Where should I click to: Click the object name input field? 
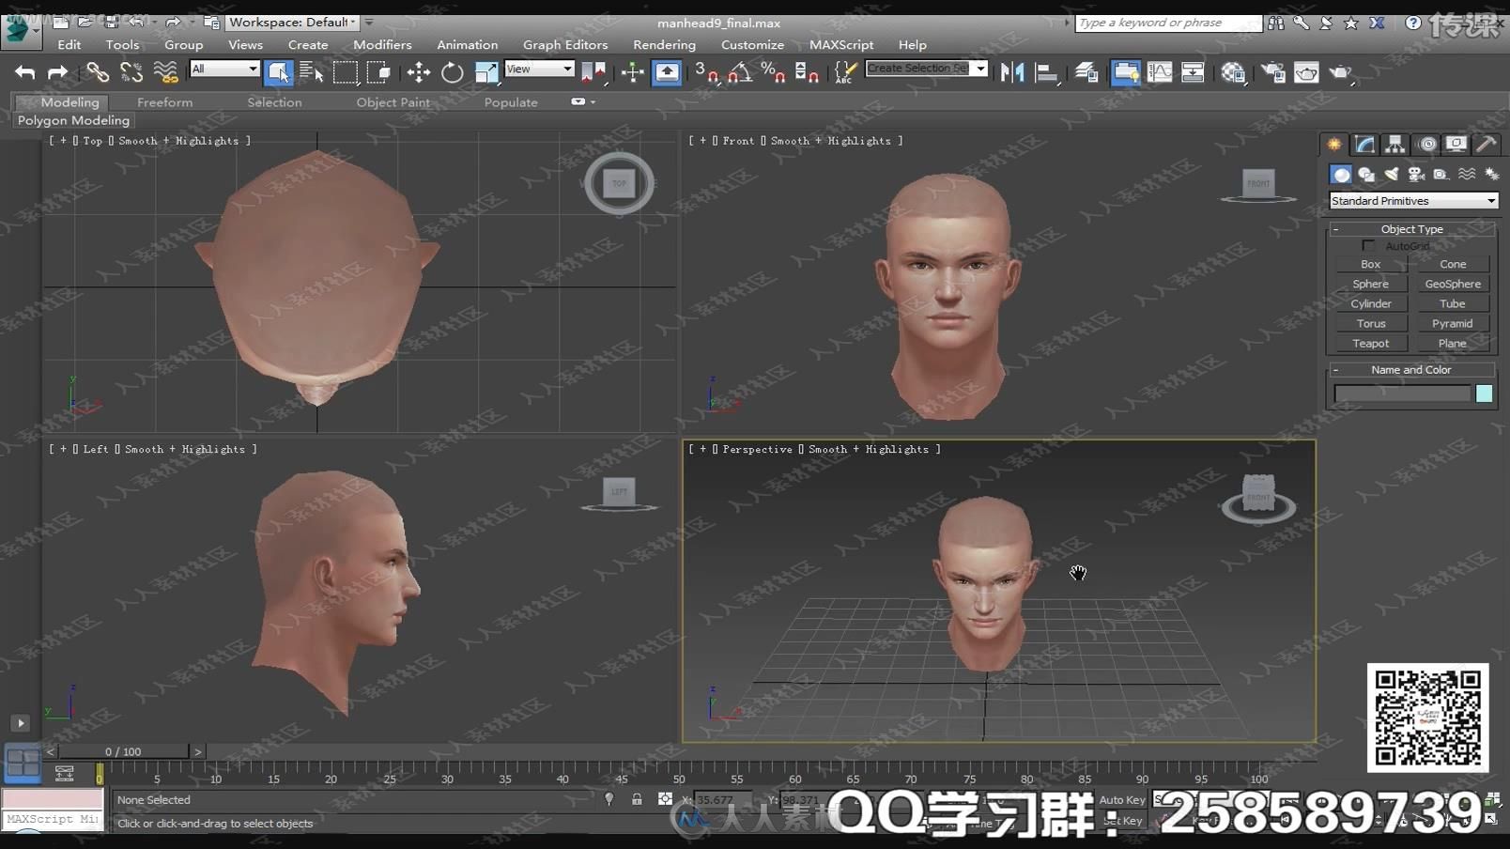(x=1402, y=394)
